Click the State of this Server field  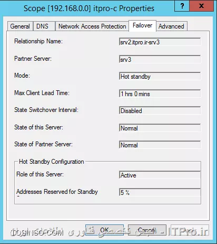pyautogui.click(x=160, y=128)
